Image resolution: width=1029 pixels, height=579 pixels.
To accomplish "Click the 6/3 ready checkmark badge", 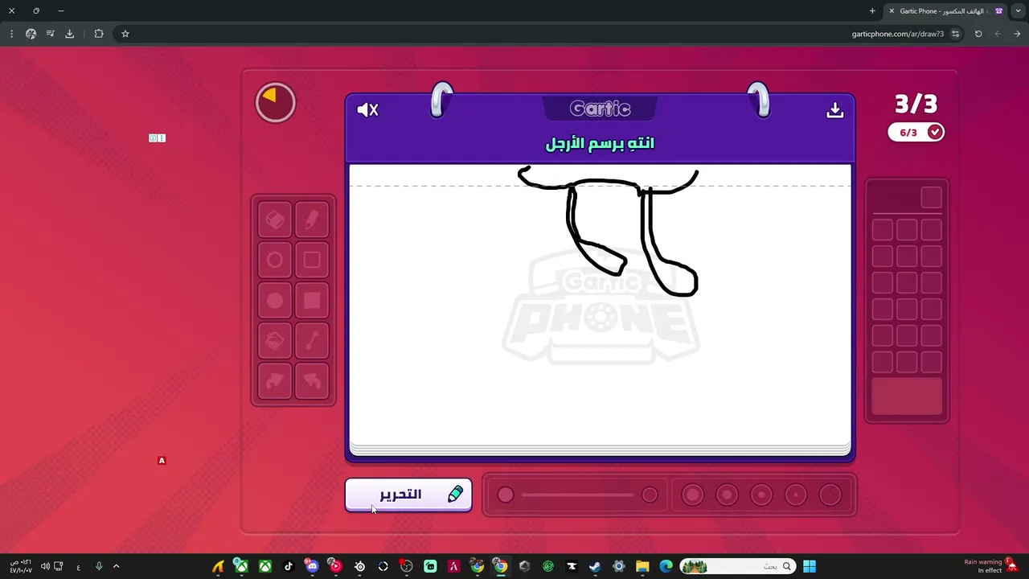I will click(916, 133).
